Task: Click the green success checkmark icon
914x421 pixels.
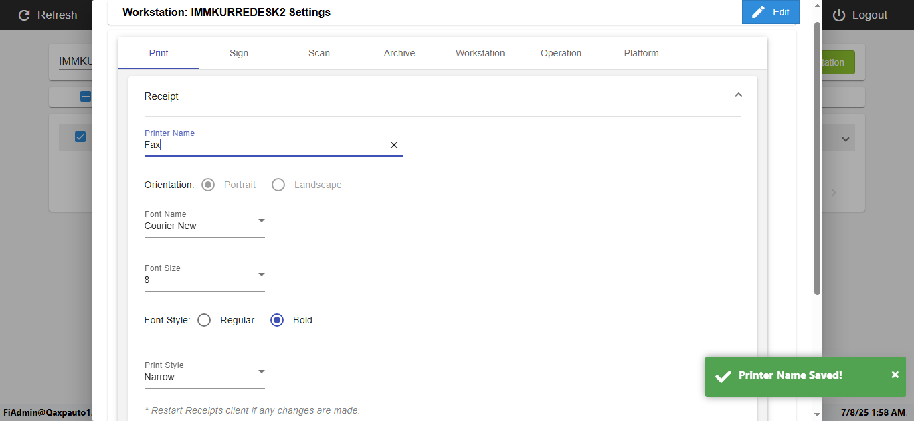Action: click(723, 376)
